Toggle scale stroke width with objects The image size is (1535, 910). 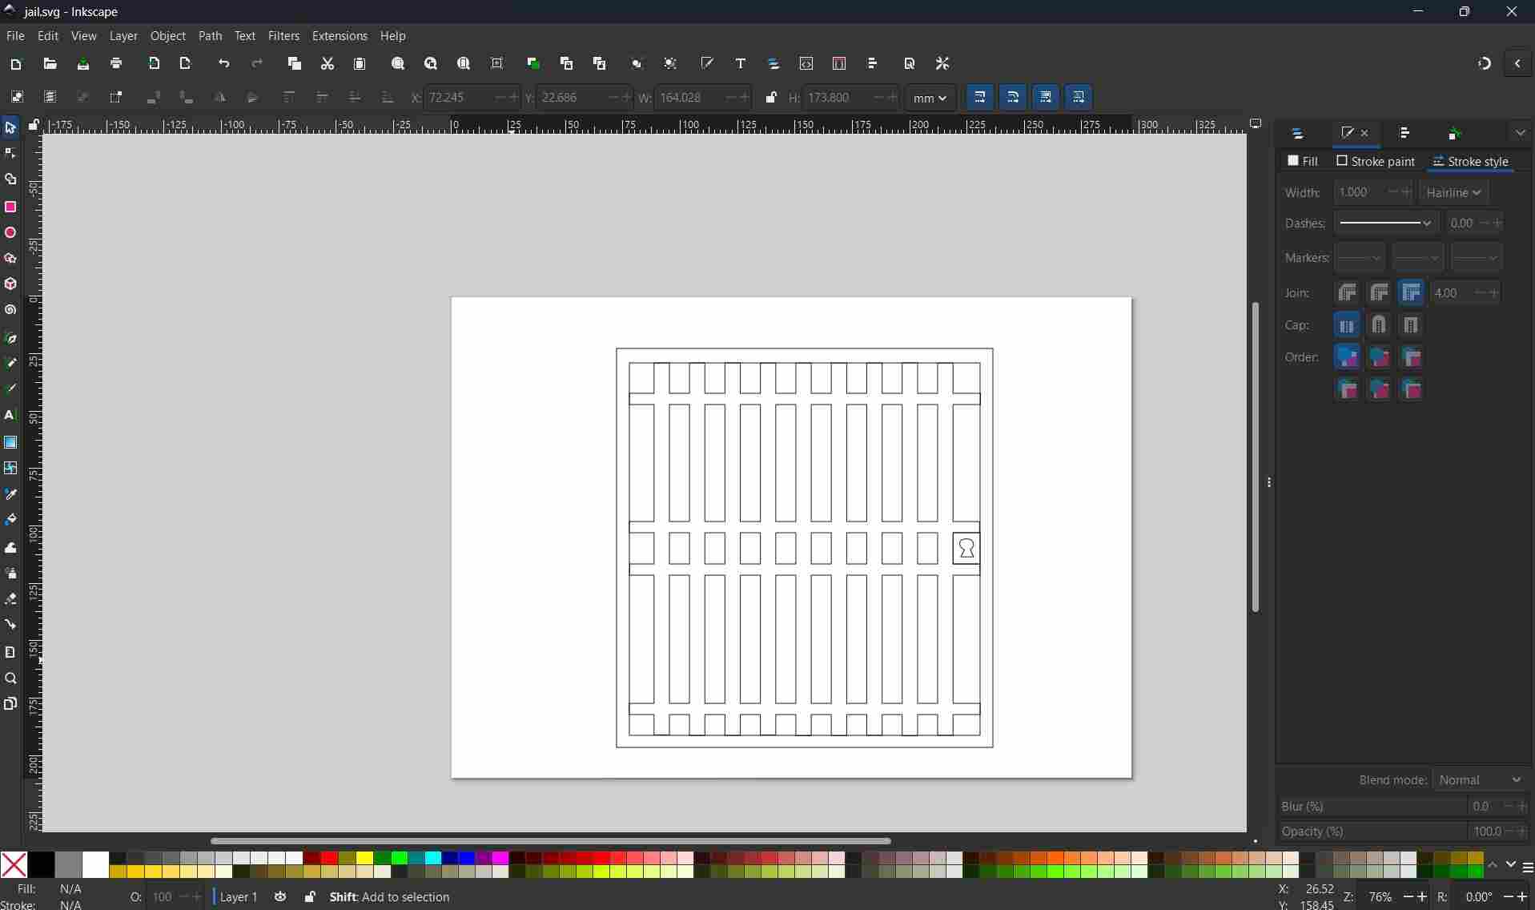980,98
